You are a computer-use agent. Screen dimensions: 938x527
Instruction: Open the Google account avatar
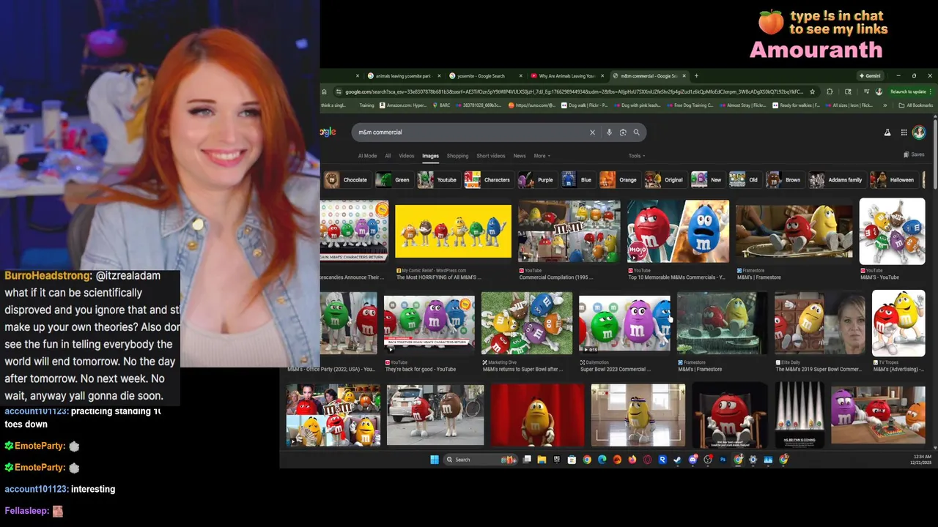click(x=919, y=132)
